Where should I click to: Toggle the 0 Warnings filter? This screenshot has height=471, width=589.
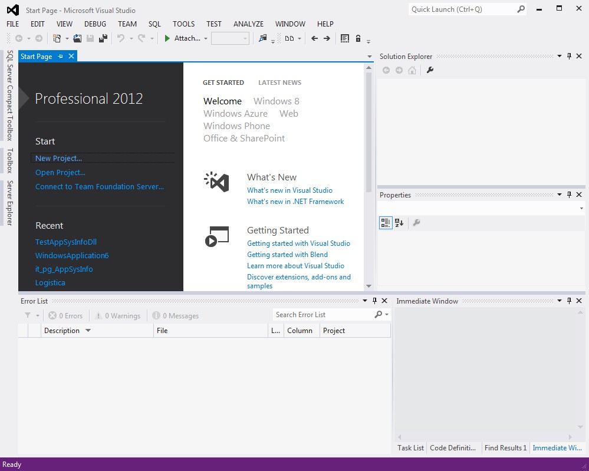pos(117,316)
